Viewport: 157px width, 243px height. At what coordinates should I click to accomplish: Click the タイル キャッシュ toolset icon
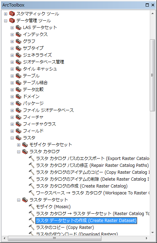click(19, 69)
